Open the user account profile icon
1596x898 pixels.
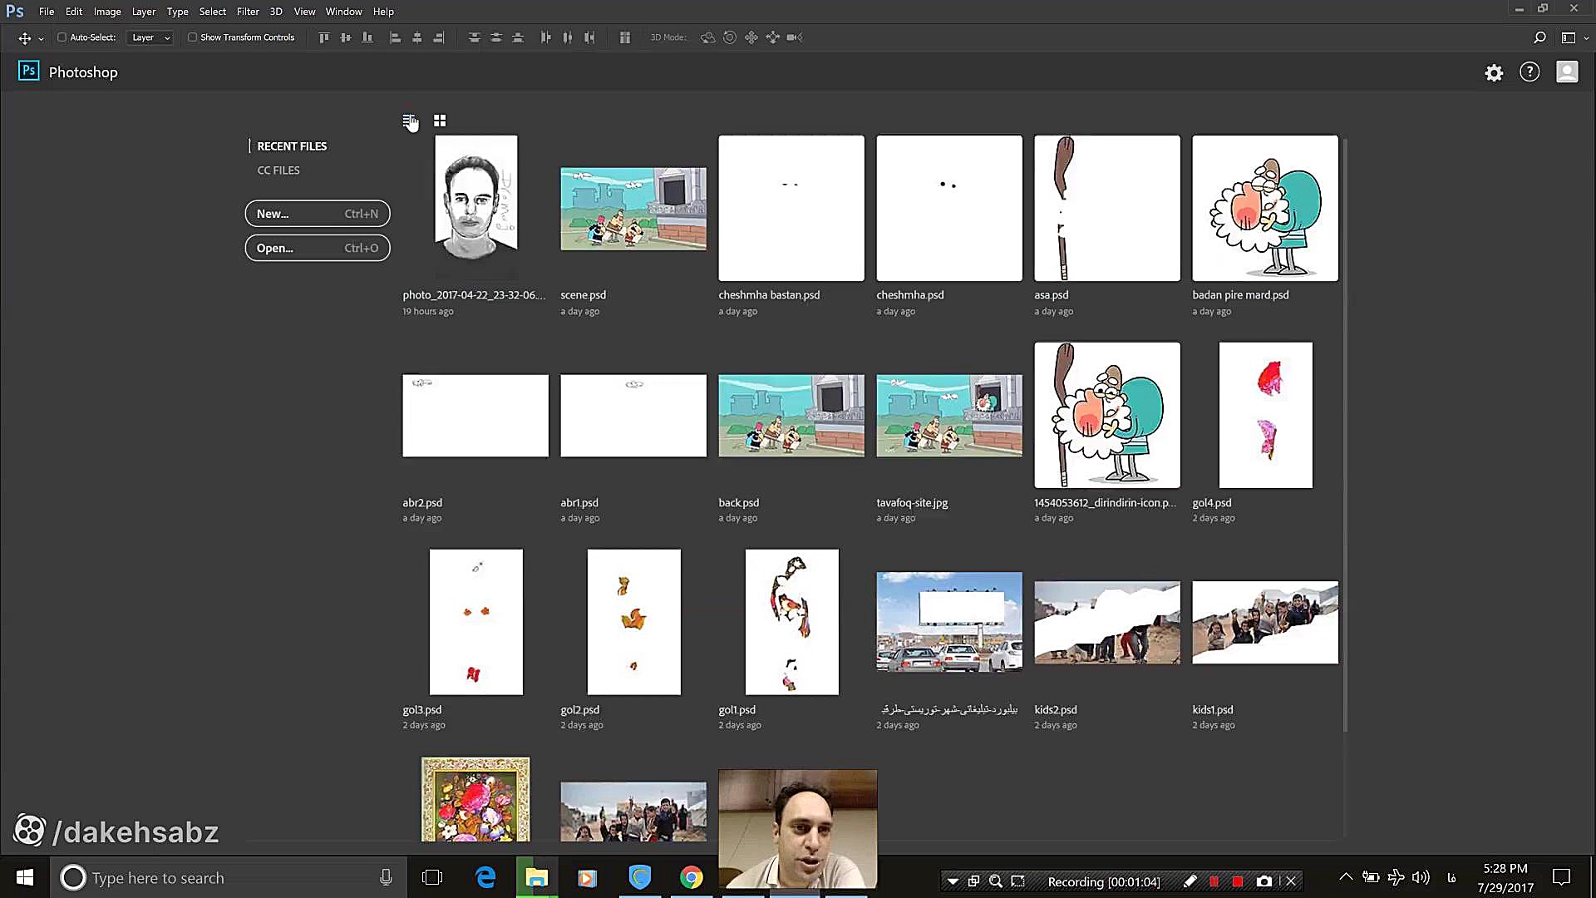tap(1567, 72)
